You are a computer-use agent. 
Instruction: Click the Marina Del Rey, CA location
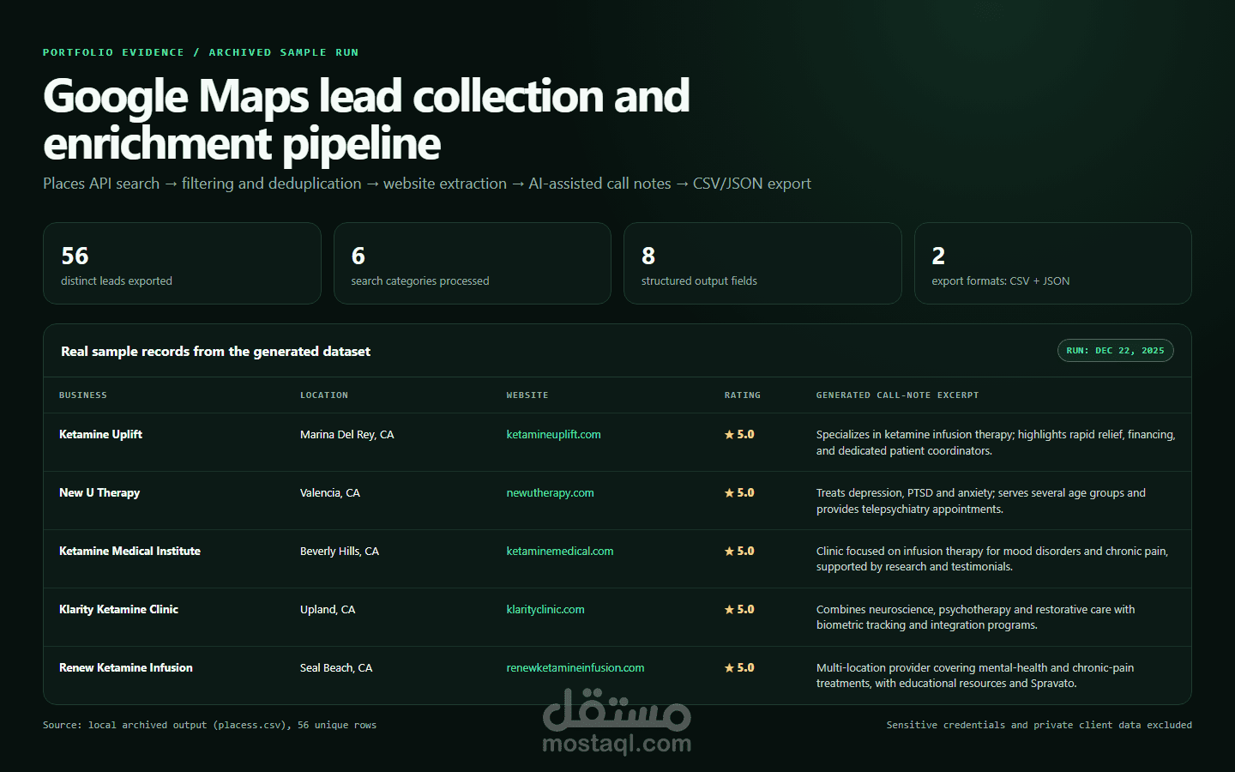[x=347, y=435]
